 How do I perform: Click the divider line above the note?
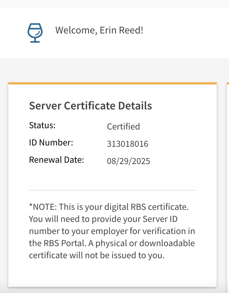pos(112,190)
